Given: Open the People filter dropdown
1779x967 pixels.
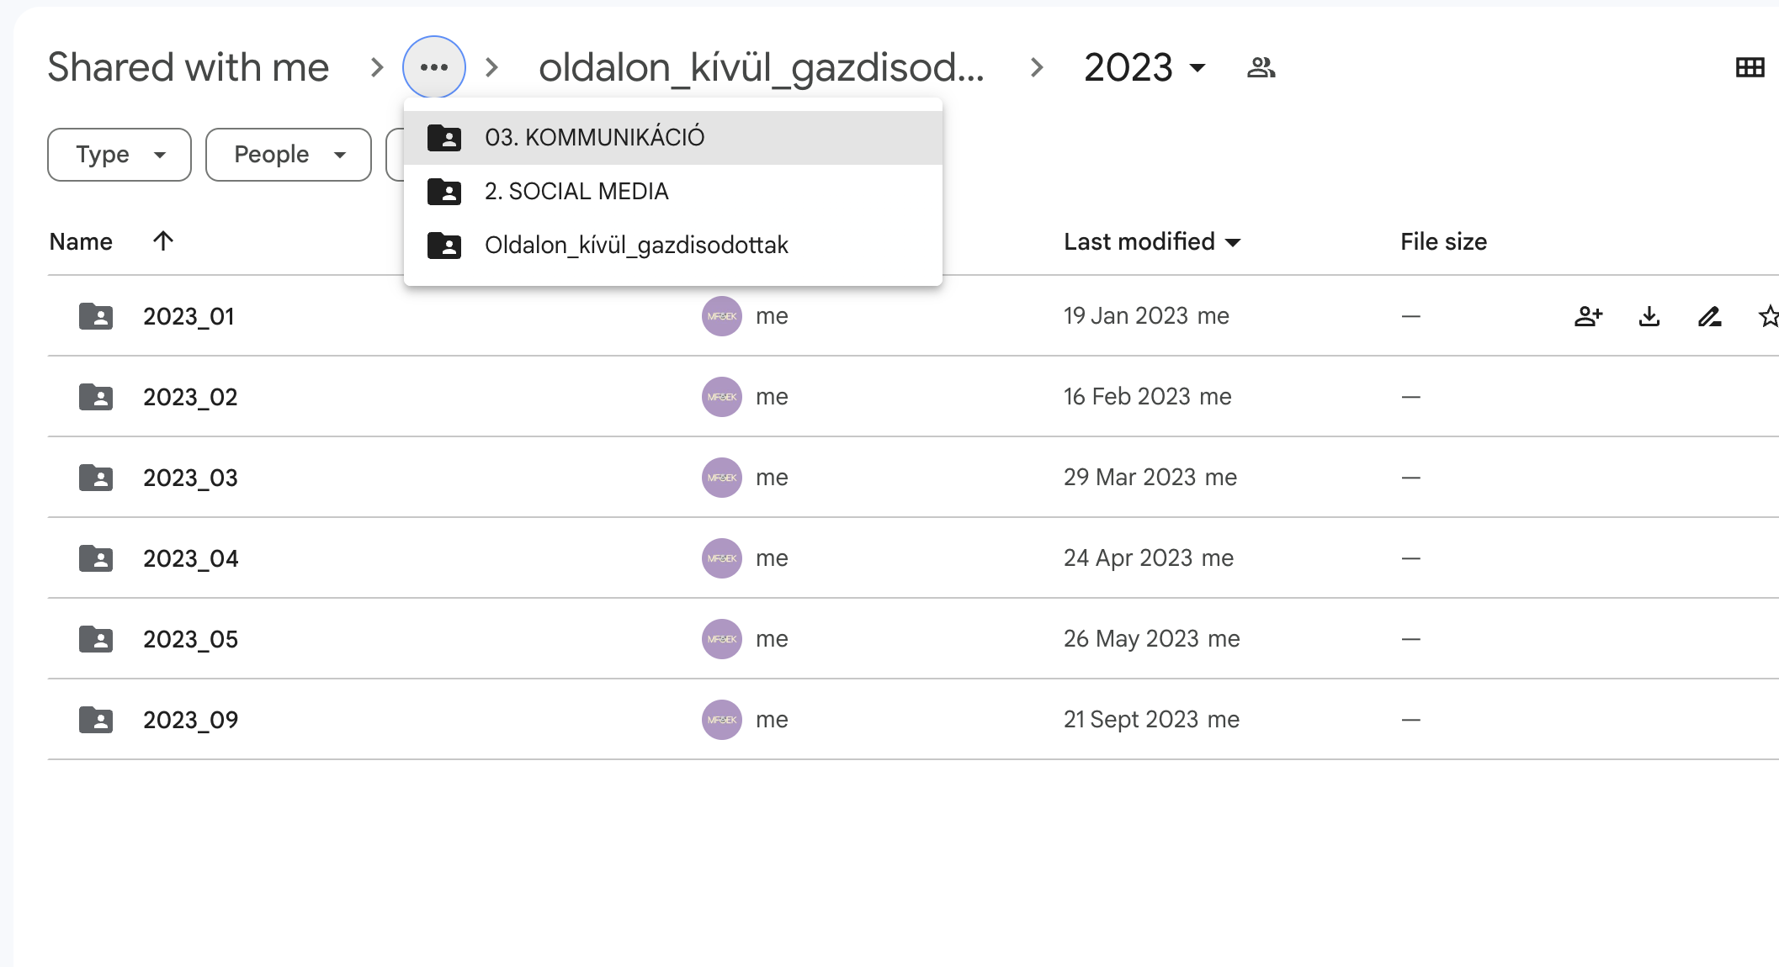Looking at the screenshot, I should [288, 155].
